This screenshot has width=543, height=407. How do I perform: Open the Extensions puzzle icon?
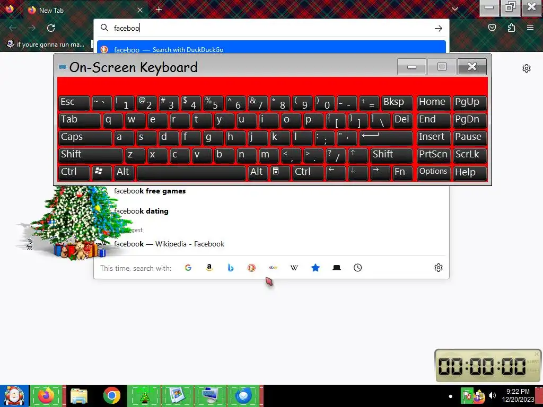click(x=511, y=28)
